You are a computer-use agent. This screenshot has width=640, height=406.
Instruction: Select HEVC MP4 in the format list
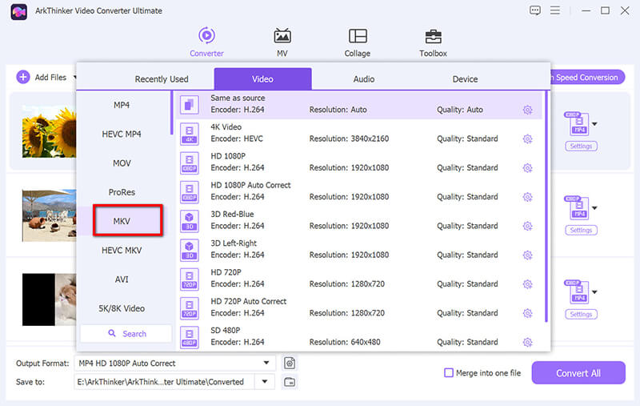point(122,134)
